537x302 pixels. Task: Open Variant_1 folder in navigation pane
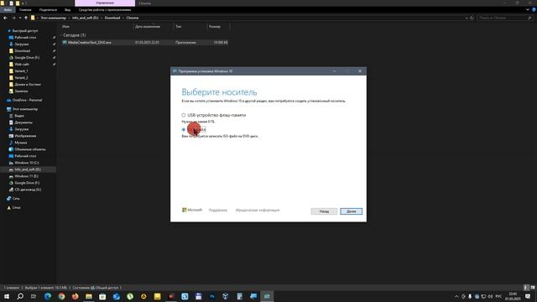tap(21, 70)
